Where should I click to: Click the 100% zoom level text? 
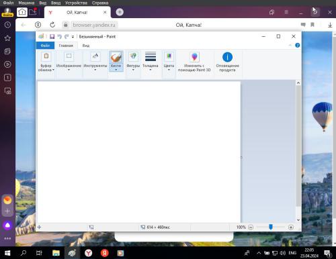pos(241,227)
